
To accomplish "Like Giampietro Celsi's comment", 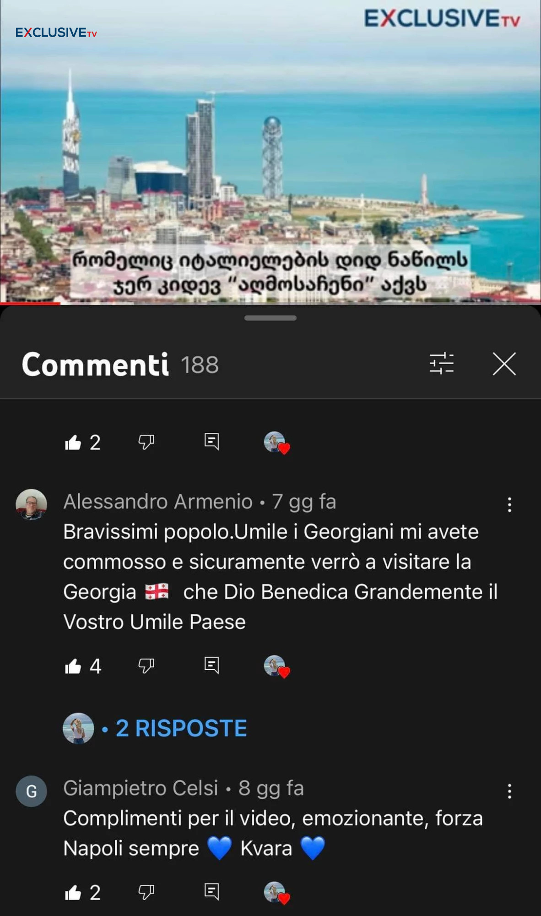I will coord(73,892).
